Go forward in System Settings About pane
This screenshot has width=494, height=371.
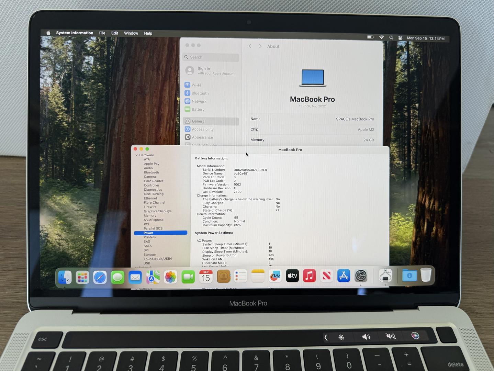point(260,46)
